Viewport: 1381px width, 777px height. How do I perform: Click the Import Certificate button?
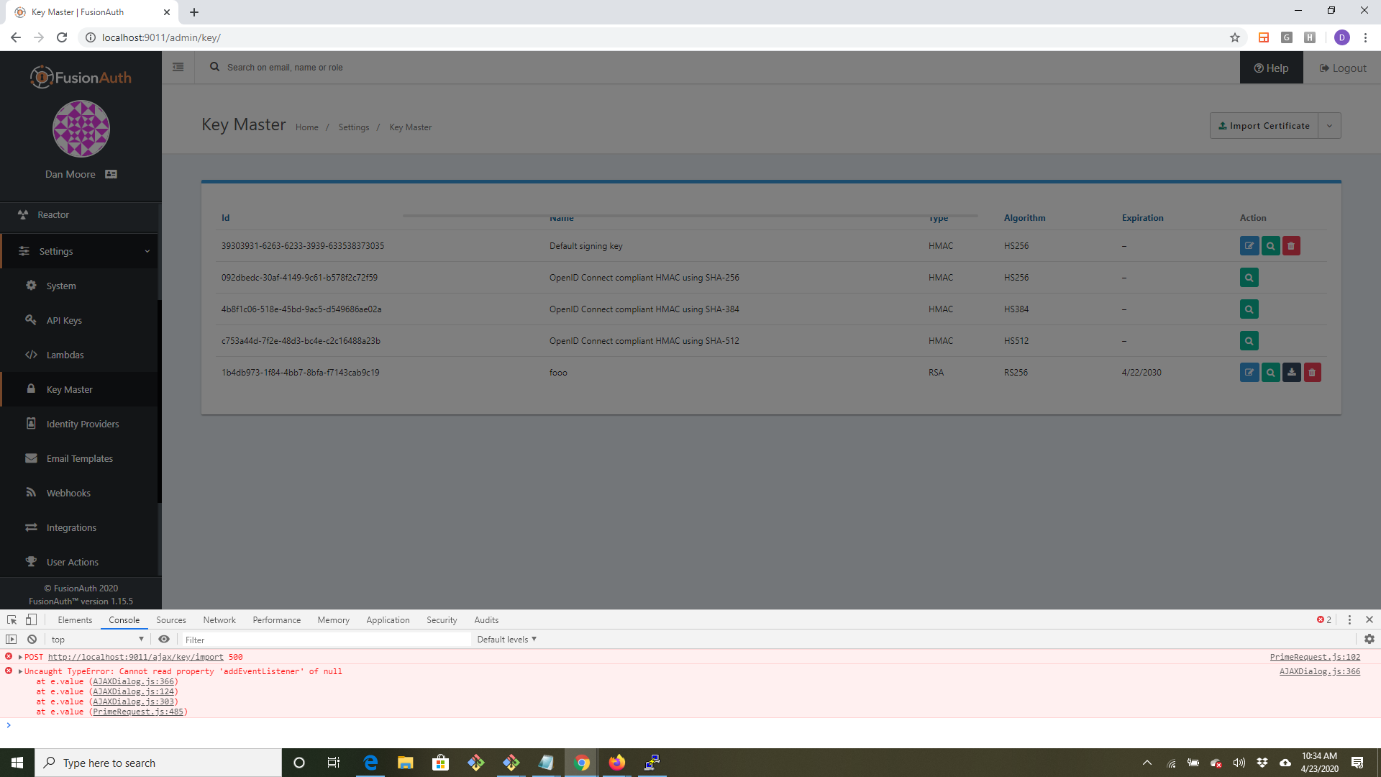[x=1263, y=125]
